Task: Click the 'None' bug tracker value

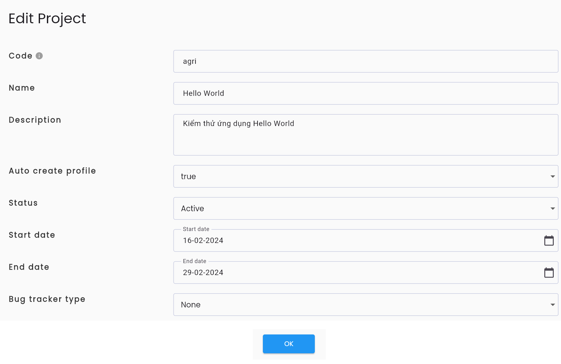Action: click(190, 305)
